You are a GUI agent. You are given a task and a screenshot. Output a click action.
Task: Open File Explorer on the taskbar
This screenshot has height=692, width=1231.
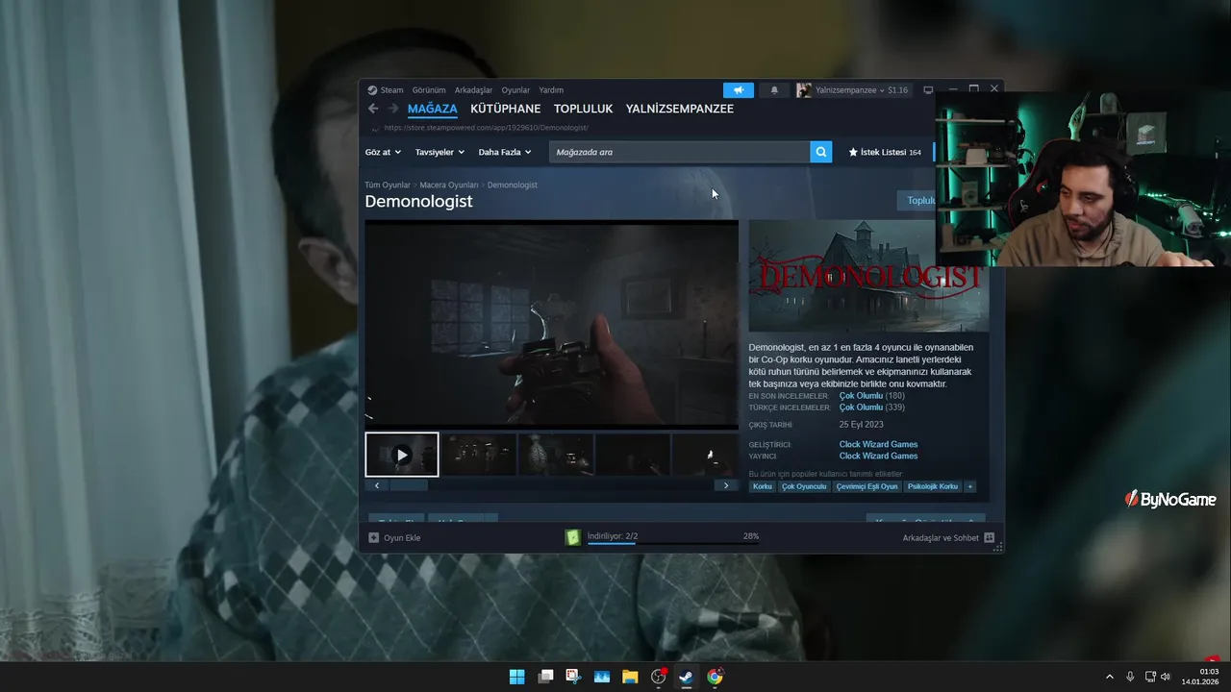point(630,677)
